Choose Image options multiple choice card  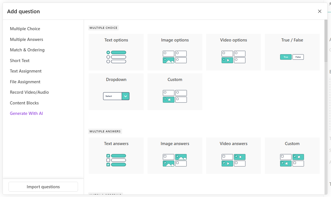coord(175,52)
